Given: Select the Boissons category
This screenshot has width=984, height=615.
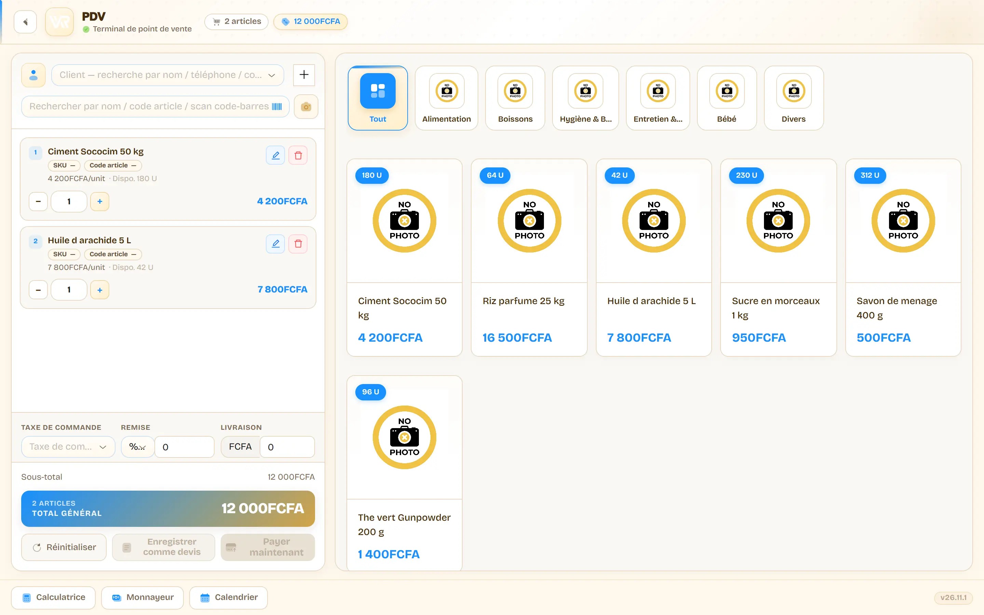Looking at the screenshot, I should pyautogui.click(x=515, y=98).
